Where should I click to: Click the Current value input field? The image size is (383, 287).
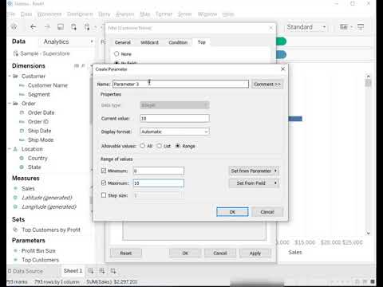[175, 118]
